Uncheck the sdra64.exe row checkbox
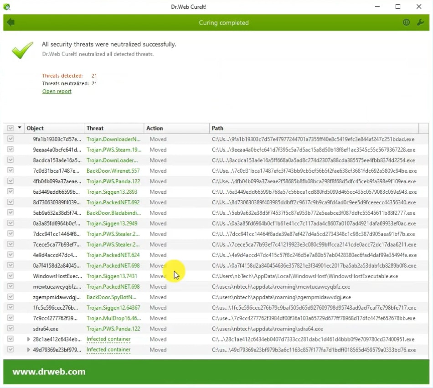433x388 pixels. 10,329
